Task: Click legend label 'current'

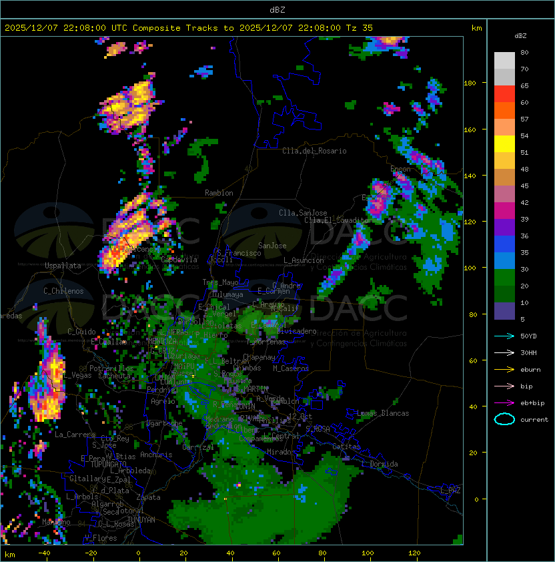Action: (x=534, y=420)
